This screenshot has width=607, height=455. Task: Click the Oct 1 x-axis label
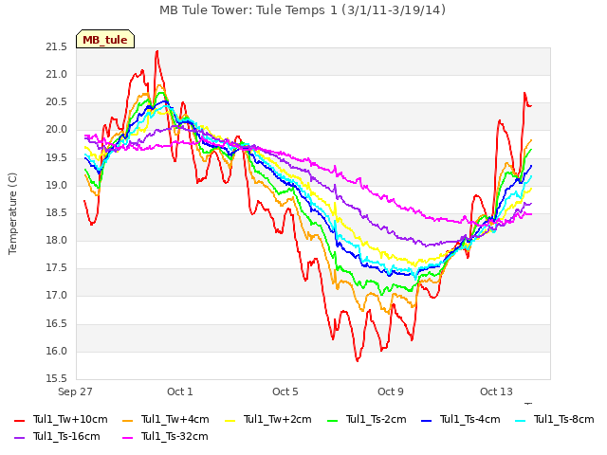179,391
